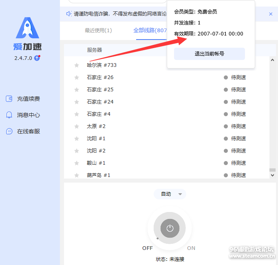
Task: Click server list scroll down arrow
Action: tap(273, 175)
